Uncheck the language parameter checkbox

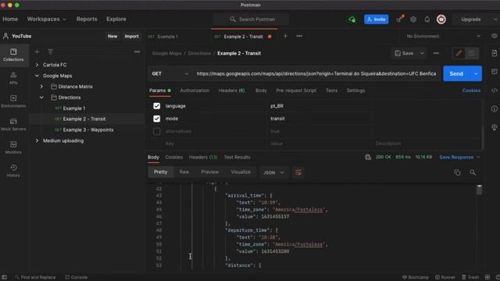(x=156, y=106)
